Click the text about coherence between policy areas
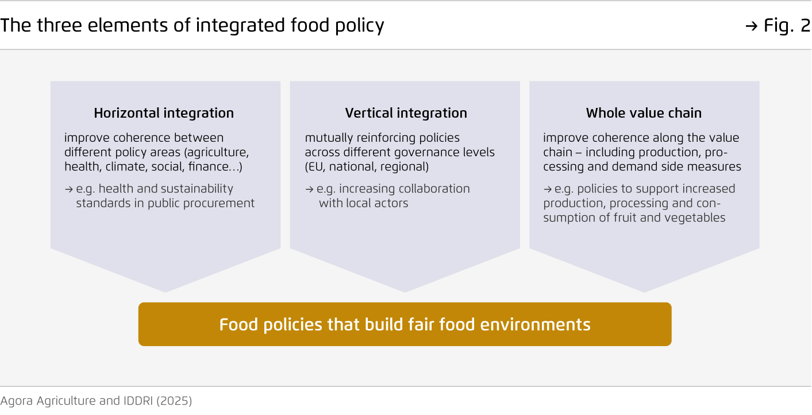 coord(156,152)
